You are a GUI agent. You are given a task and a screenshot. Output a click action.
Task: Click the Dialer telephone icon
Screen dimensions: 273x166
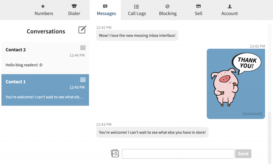74,6
